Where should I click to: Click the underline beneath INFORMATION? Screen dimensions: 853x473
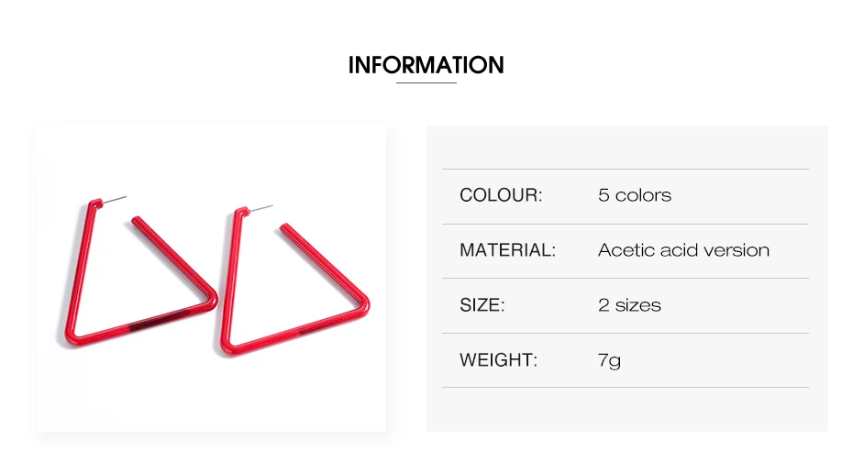[426, 82]
